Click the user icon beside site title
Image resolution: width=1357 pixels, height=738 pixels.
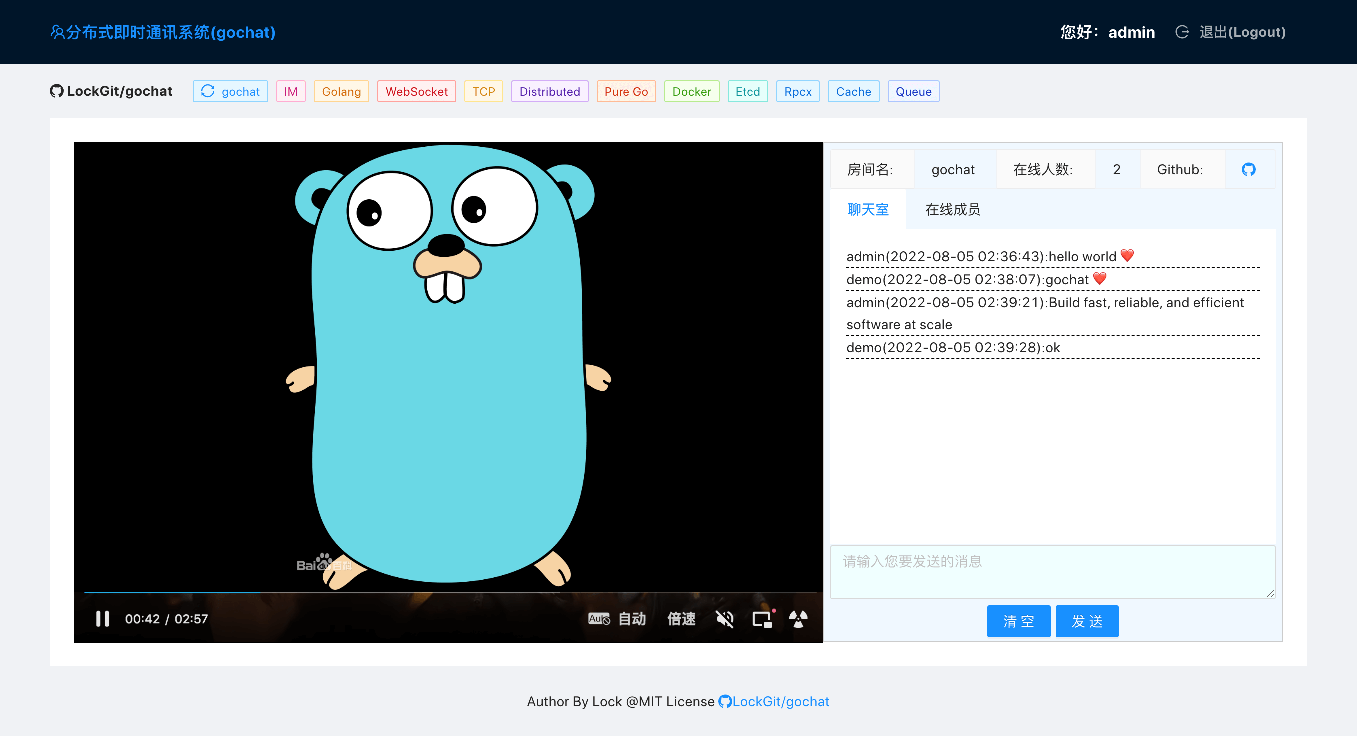pos(57,32)
